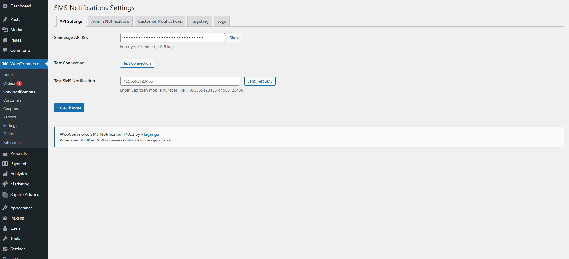Save Changes to the settings
The height and width of the screenshot is (259, 569).
click(69, 108)
